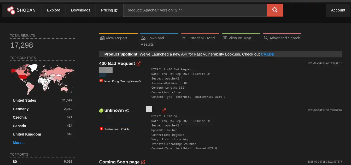351x165 pixels.
Task: Click the timestamp 2025-09-04T18:38:33.090082
Action: pyautogui.click(x=325, y=110)
